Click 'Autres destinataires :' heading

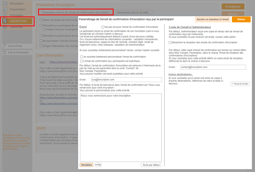click(180, 74)
